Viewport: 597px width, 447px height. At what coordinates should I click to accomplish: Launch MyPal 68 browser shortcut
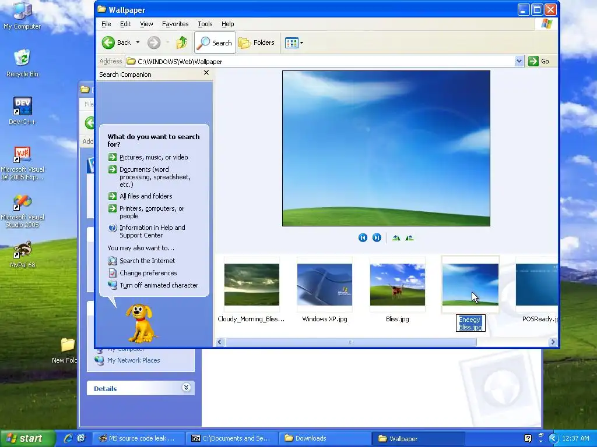coord(22,255)
